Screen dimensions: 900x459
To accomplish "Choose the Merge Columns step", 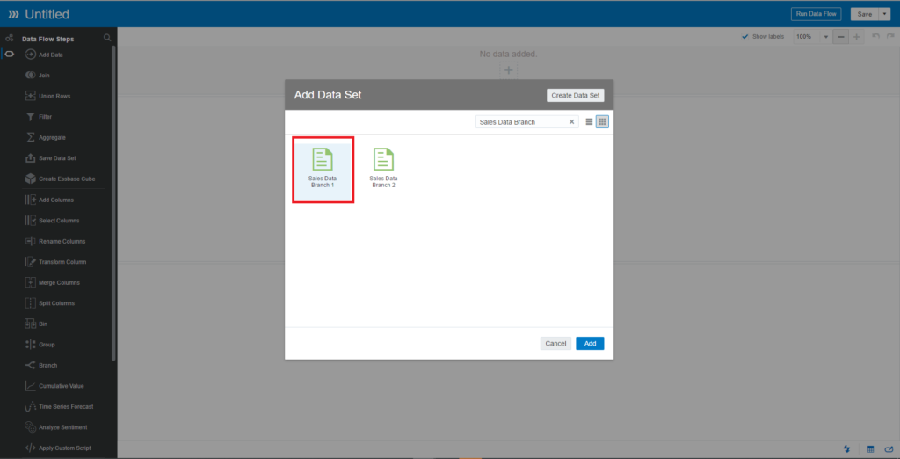I will 50,282.
